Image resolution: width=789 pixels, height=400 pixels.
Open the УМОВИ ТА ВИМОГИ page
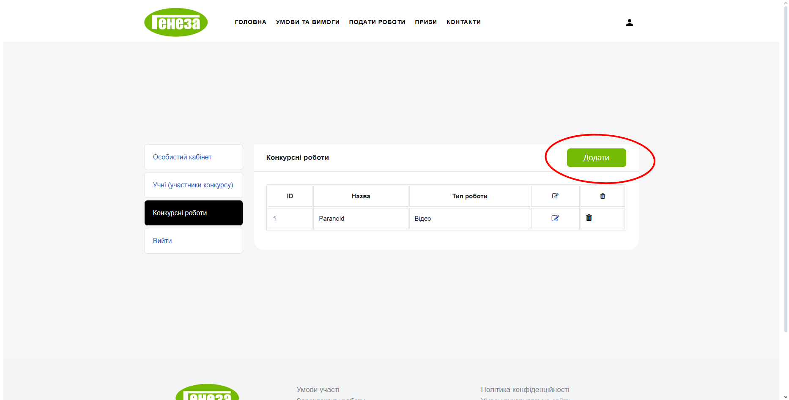pos(307,22)
